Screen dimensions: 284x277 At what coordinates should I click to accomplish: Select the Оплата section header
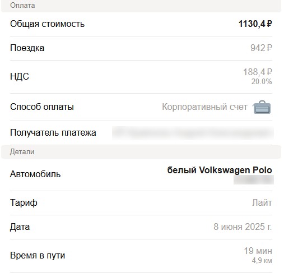tap(141, 6)
